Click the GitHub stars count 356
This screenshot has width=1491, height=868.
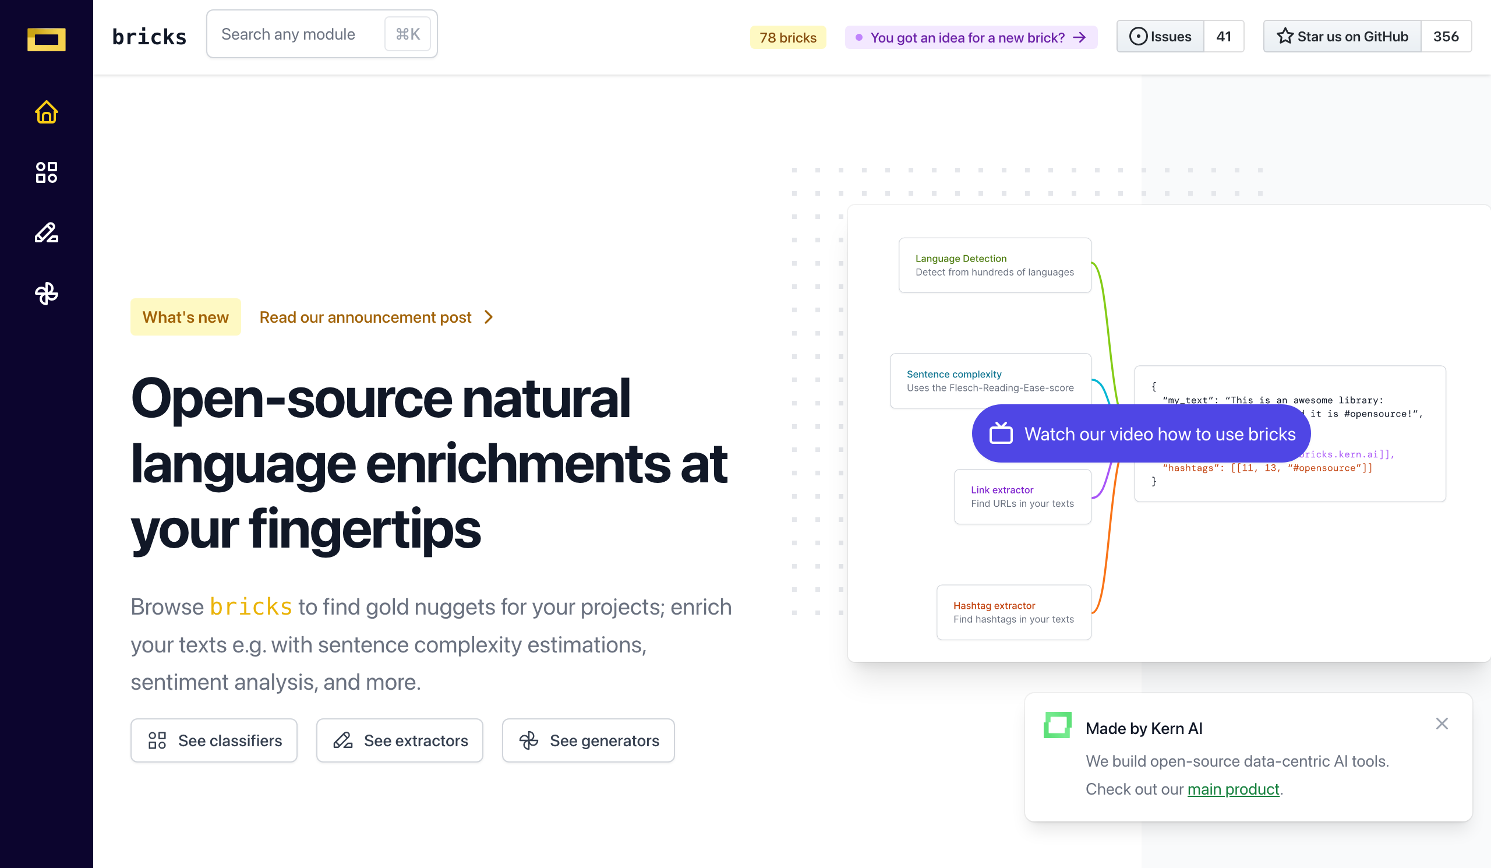coord(1446,36)
